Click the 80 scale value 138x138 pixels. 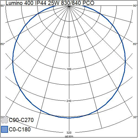69,38
